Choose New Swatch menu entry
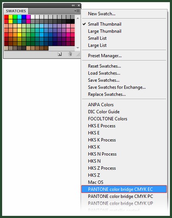Screen dimensions: 172x218 pos(102,14)
